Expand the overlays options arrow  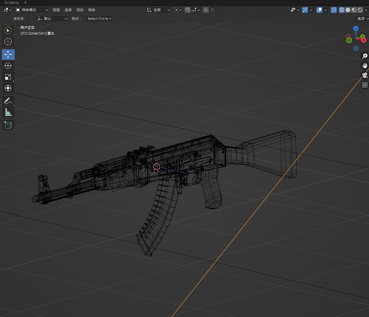click(x=325, y=10)
